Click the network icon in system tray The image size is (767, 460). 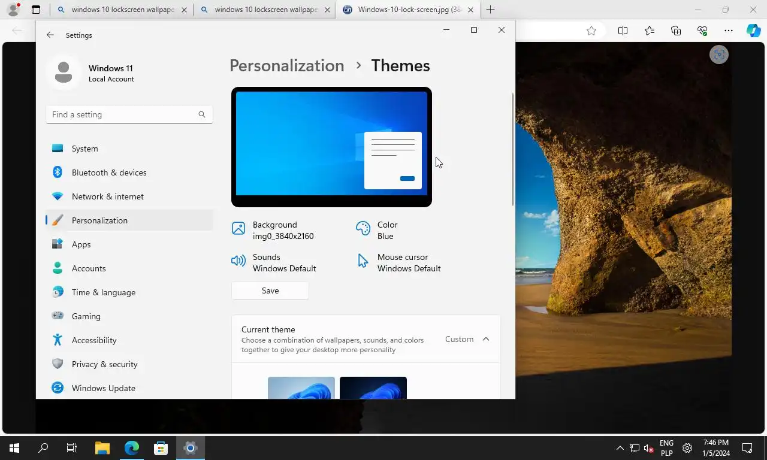pos(635,448)
